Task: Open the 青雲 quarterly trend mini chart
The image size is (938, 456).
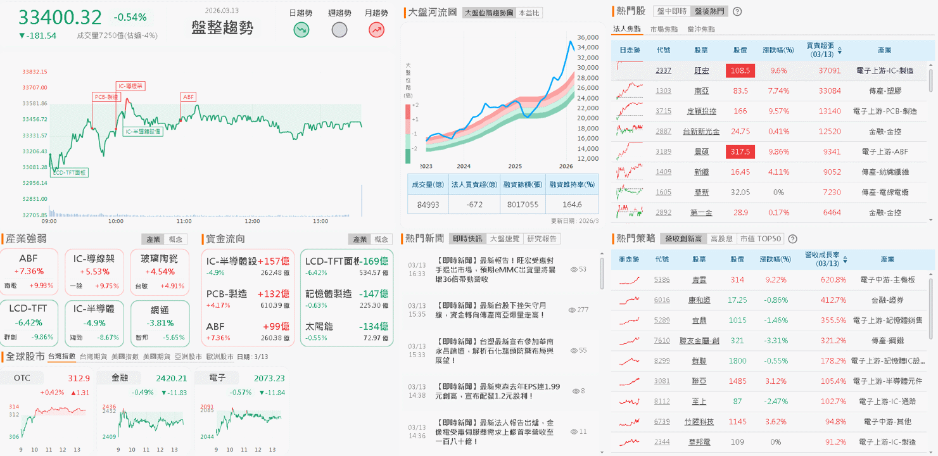Action: (629, 279)
